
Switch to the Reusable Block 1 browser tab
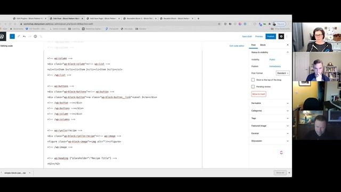point(140,19)
